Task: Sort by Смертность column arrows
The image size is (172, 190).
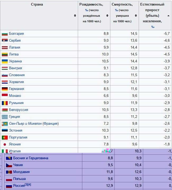Action: tap(136, 16)
